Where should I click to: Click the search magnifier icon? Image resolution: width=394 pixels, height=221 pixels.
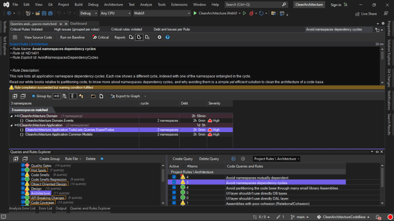284,4
